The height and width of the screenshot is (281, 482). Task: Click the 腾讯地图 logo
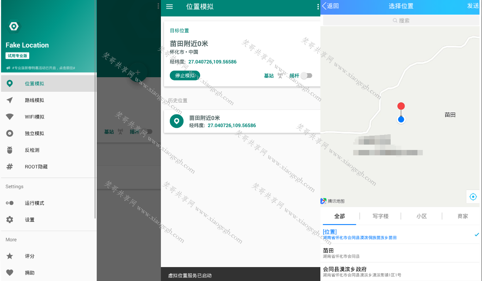(333, 201)
